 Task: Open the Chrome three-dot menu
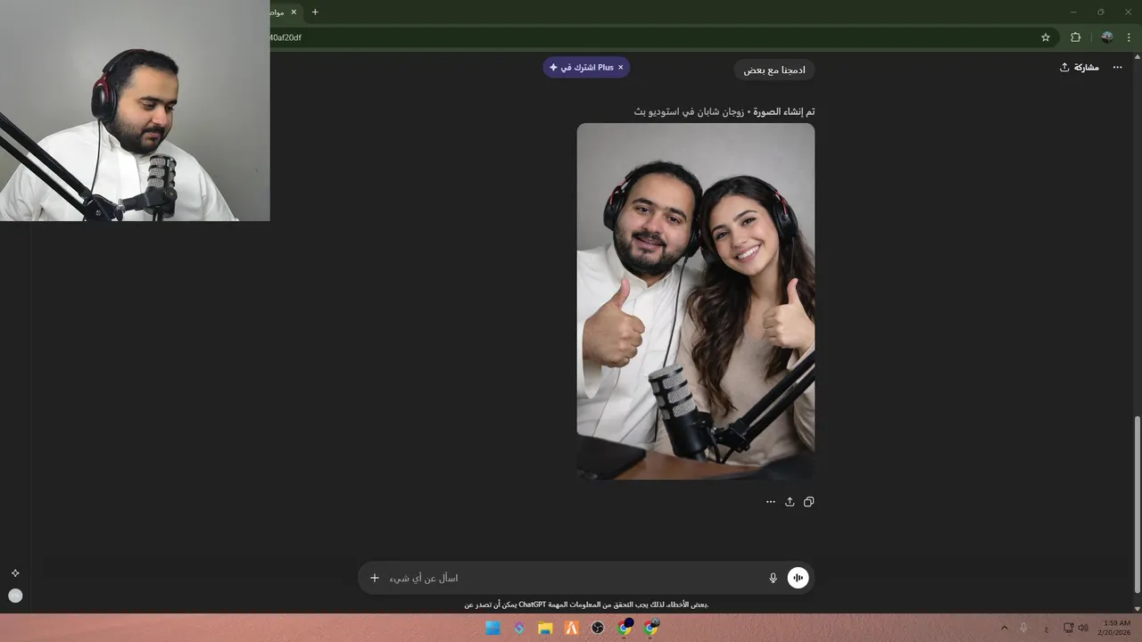[x=1129, y=37]
